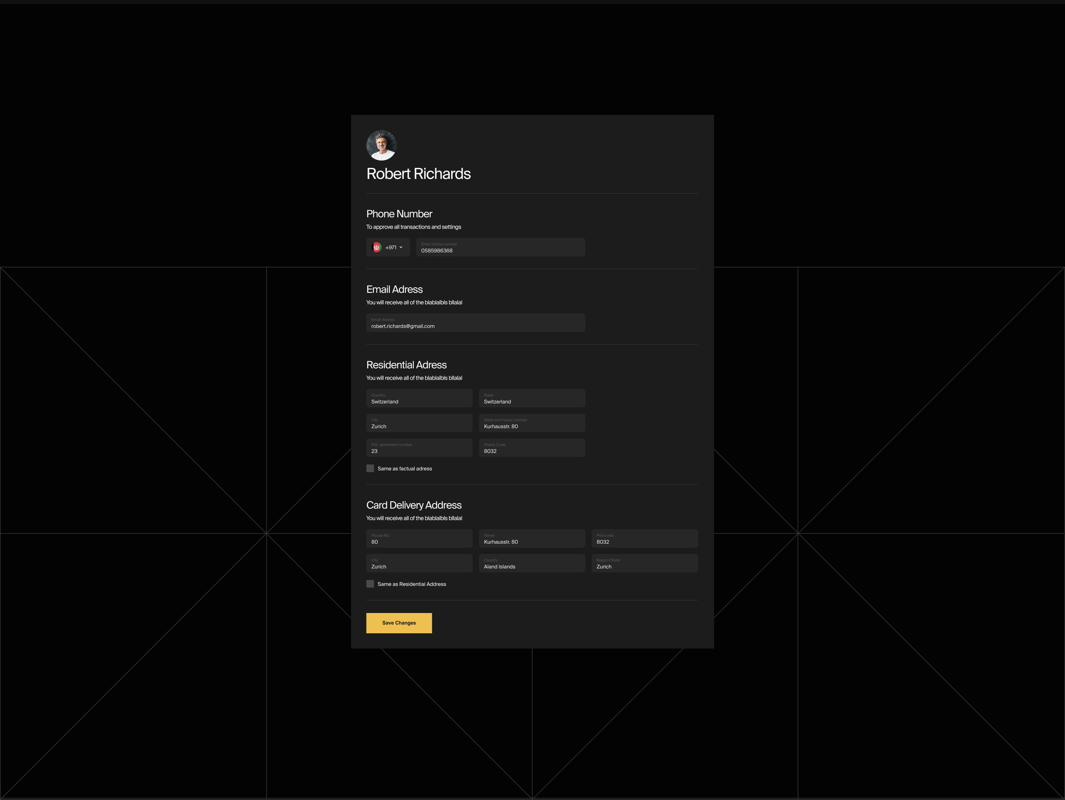Click card delivery City field
1065x800 pixels.
[419, 563]
